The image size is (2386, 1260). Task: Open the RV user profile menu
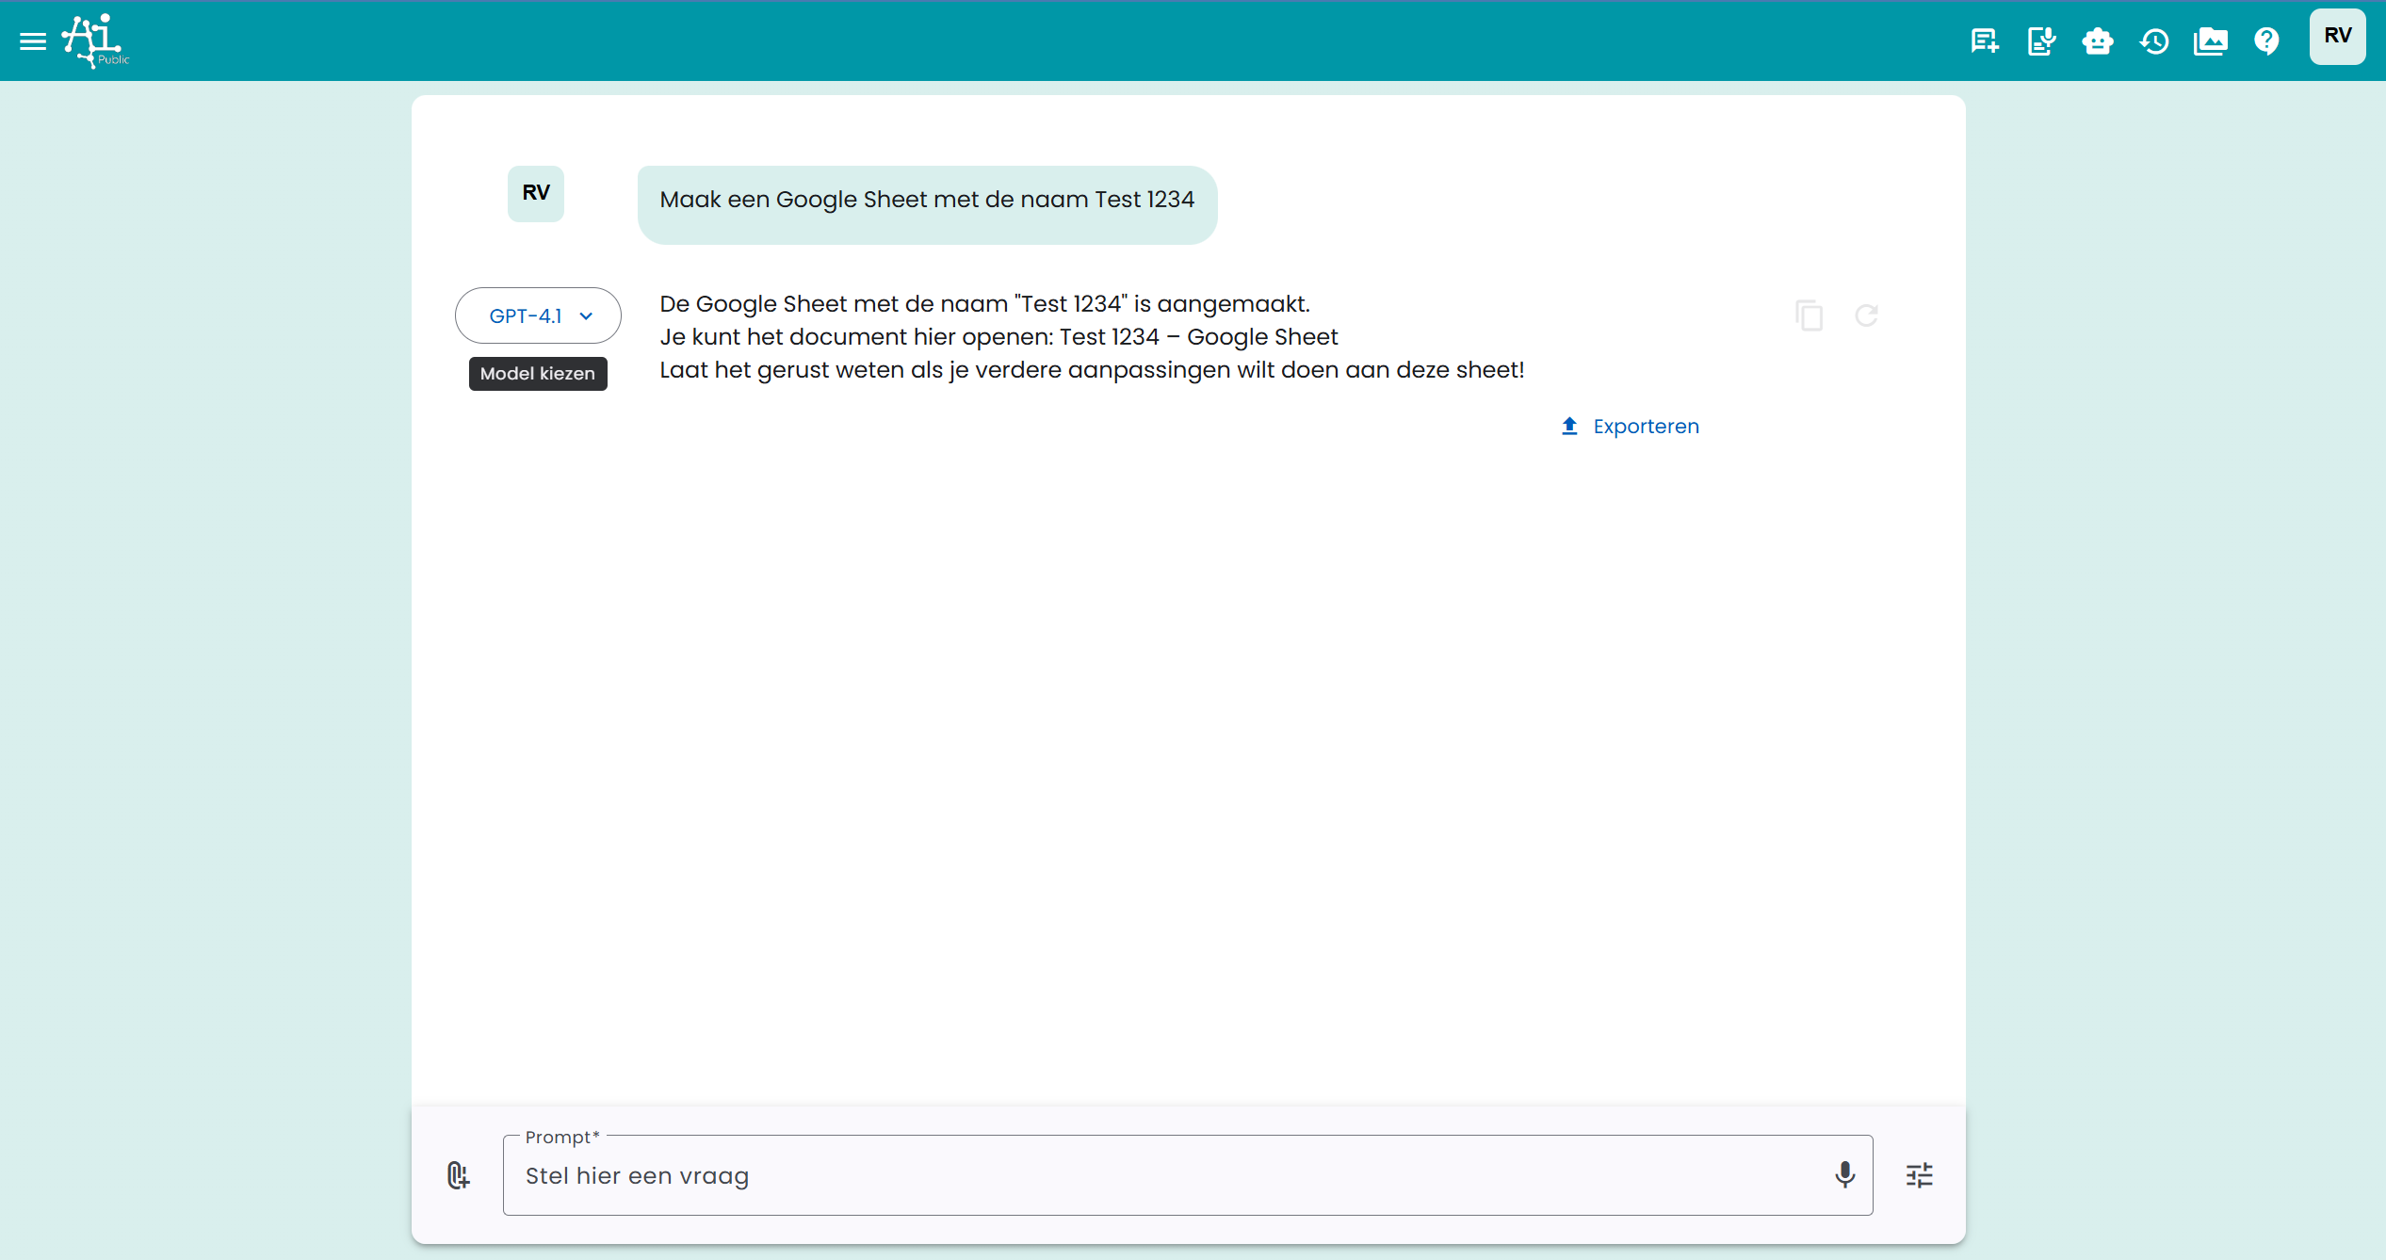coord(2337,37)
